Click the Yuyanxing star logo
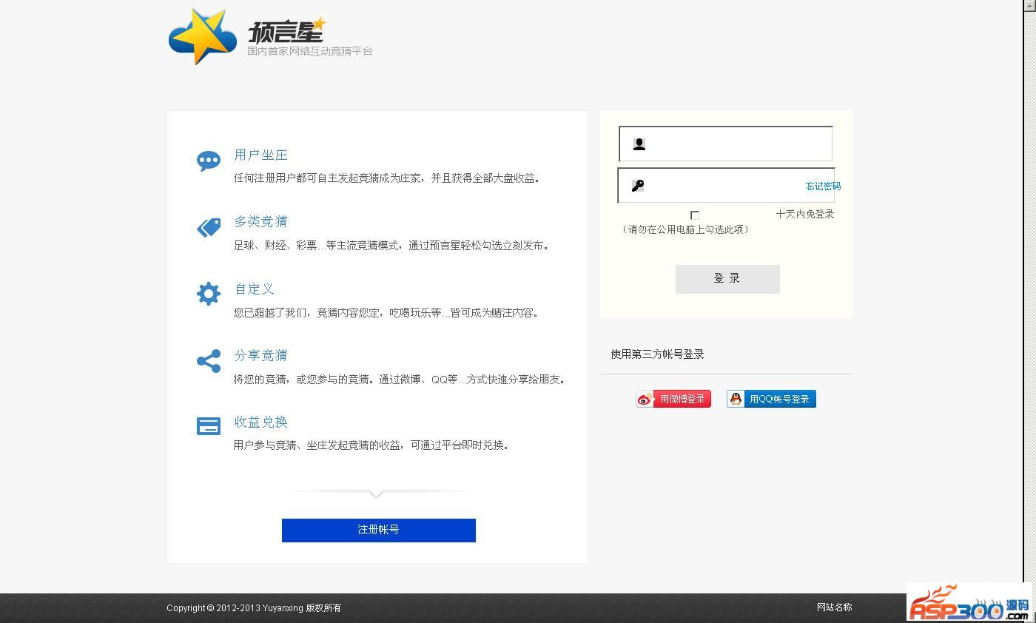 click(x=197, y=36)
